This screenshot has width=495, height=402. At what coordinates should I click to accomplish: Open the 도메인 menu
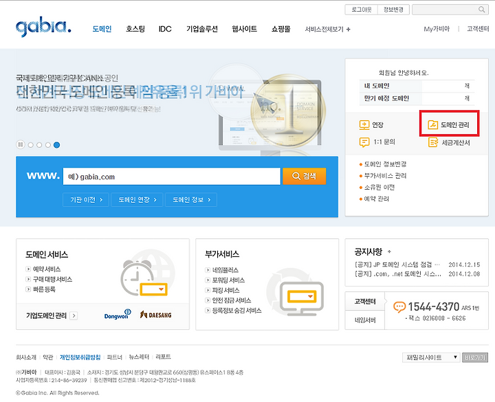(102, 29)
